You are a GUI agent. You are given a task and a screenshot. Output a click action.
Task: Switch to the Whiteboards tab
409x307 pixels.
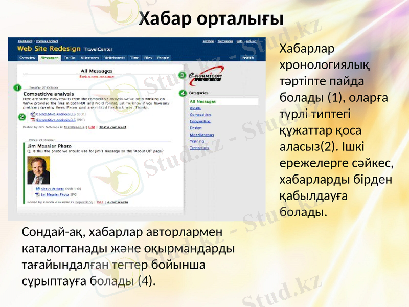(113, 58)
